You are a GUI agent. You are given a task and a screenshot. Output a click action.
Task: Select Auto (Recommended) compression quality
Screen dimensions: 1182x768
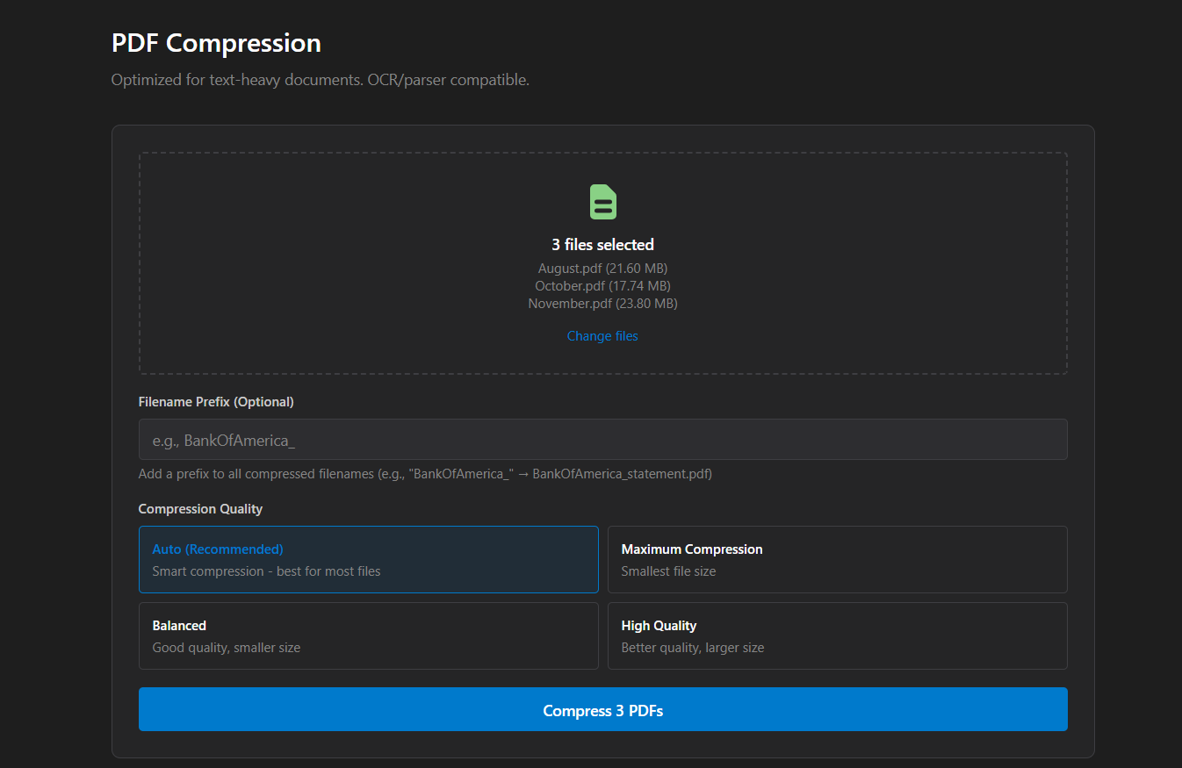[x=369, y=559]
